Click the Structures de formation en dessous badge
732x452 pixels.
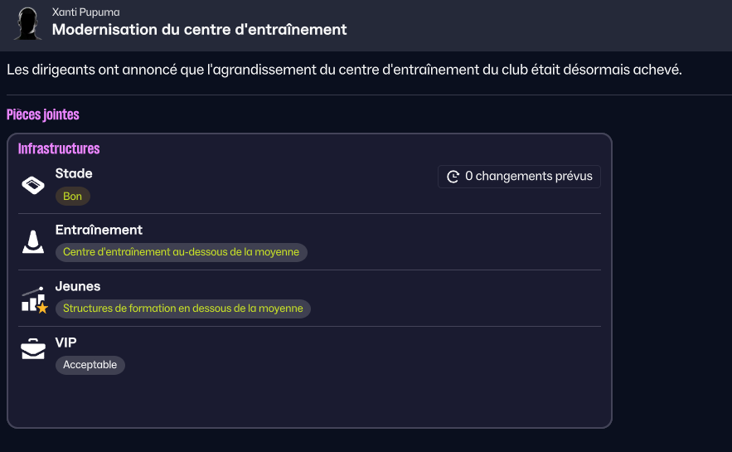(x=183, y=309)
